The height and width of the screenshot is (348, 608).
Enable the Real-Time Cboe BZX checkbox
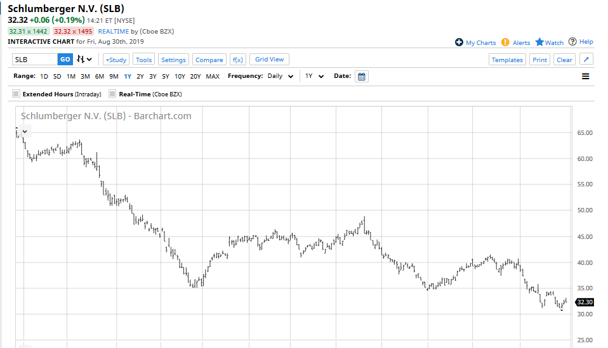coord(112,94)
